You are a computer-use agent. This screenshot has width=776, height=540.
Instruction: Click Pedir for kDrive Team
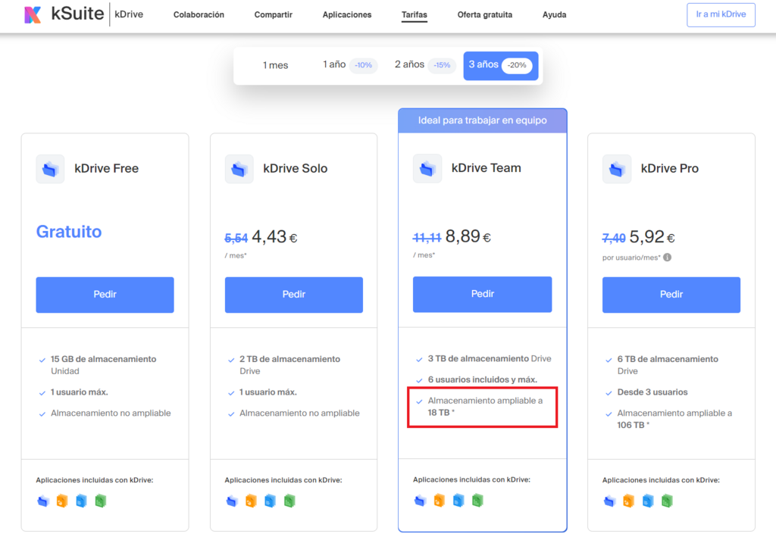(x=483, y=294)
